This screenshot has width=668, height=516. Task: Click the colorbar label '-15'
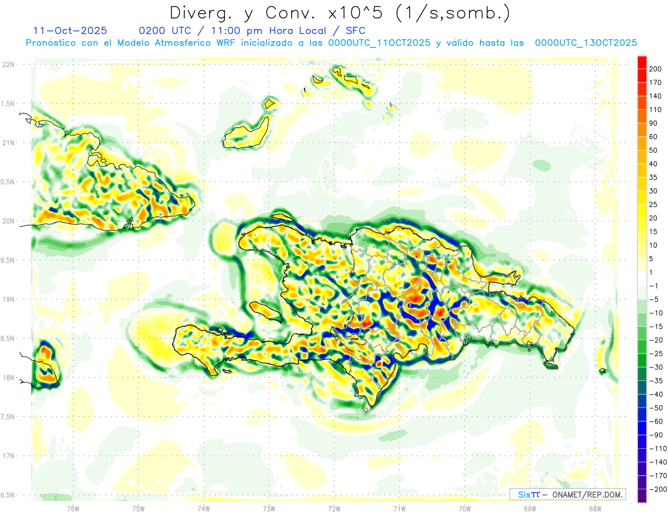tap(657, 326)
